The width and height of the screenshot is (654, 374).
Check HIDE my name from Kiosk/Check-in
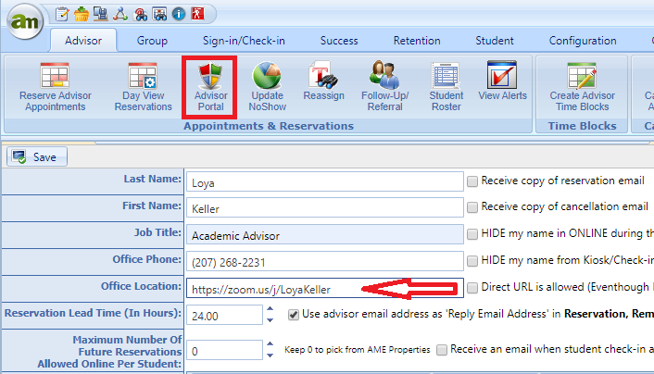click(x=472, y=261)
